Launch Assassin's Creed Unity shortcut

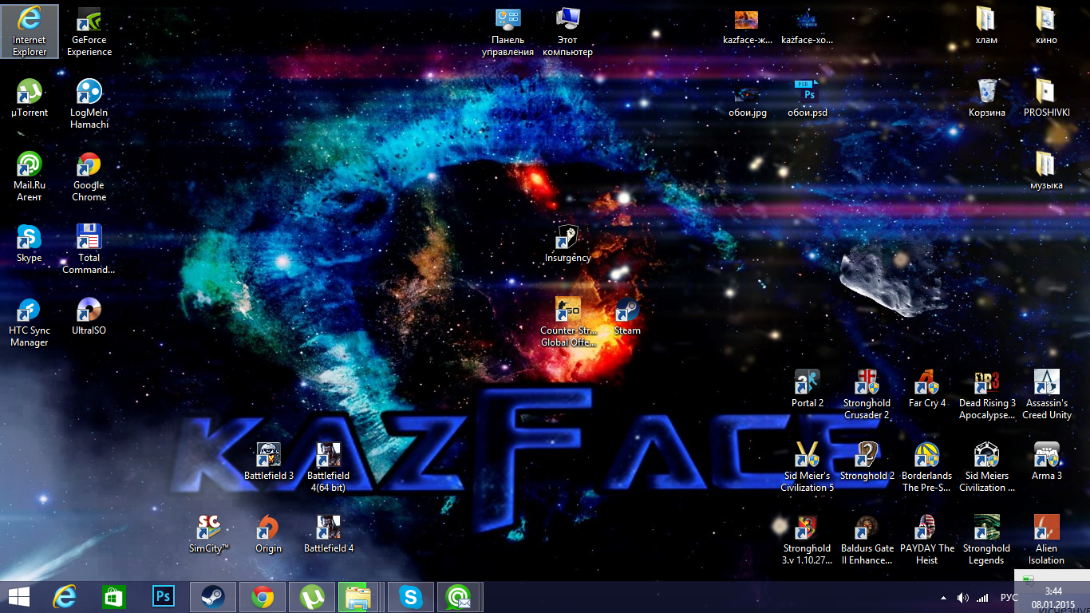[1047, 394]
